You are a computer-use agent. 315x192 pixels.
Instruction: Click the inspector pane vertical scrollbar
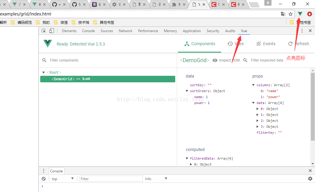pyautogui.click(x=313, y=107)
